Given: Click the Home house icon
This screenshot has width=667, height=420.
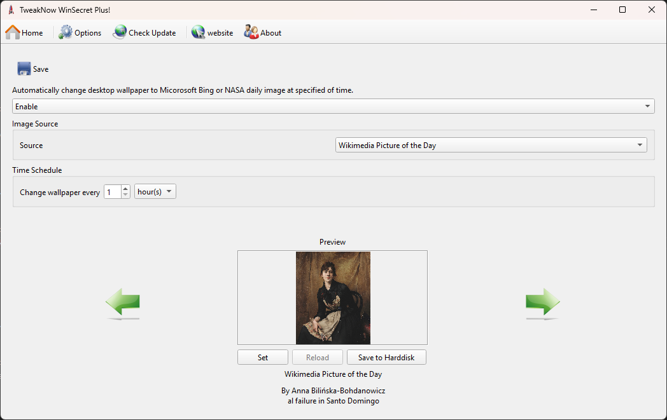Looking at the screenshot, I should click(13, 32).
